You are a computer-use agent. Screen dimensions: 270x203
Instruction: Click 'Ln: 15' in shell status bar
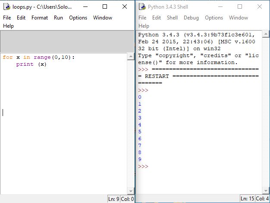(247, 199)
